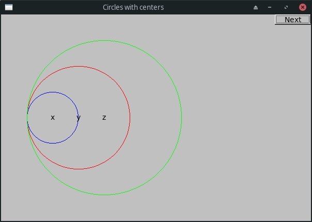This screenshot has width=312, height=222.
Task: Minimize the Circles with centers window
Action: (x=270, y=8)
